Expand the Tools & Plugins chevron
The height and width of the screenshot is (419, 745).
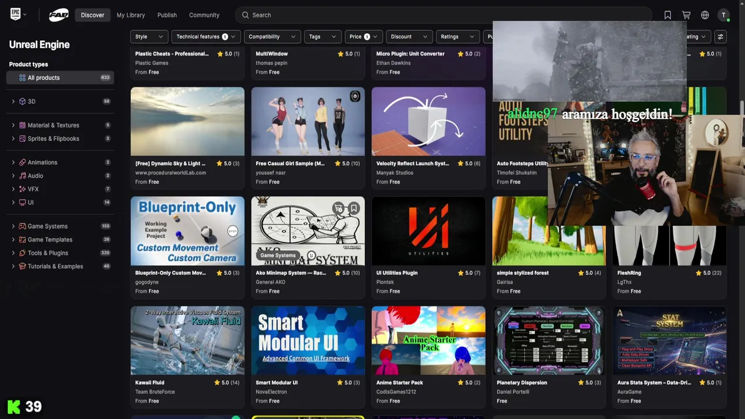(13, 253)
